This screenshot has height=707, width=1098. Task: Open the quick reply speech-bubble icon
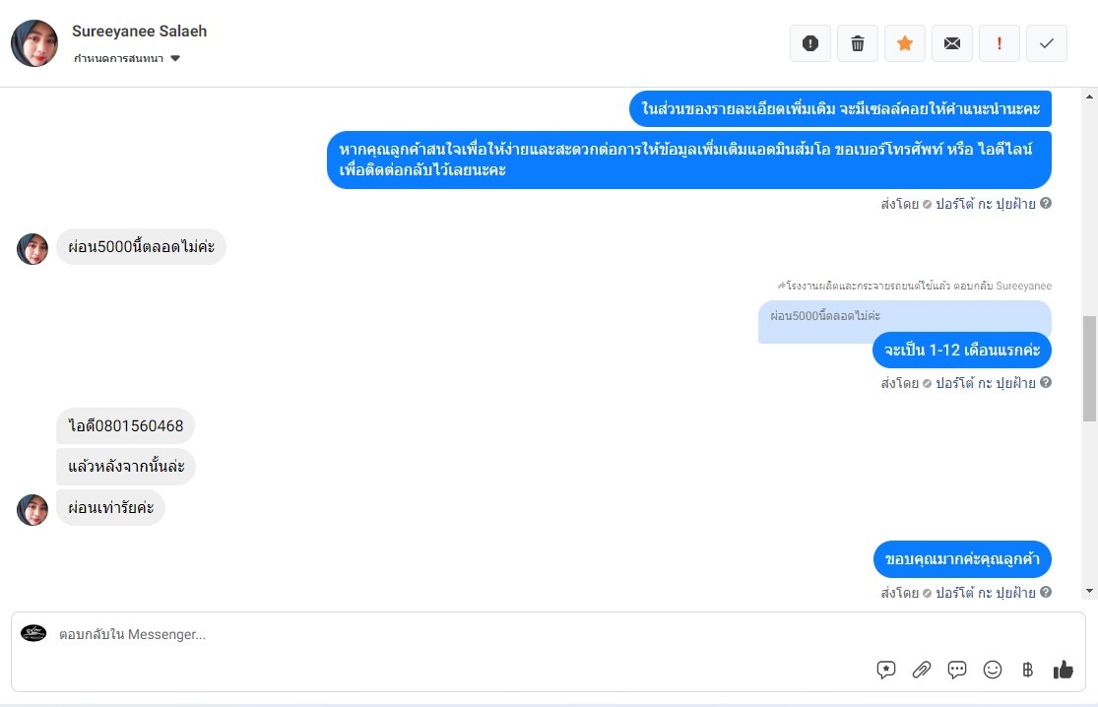click(957, 670)
